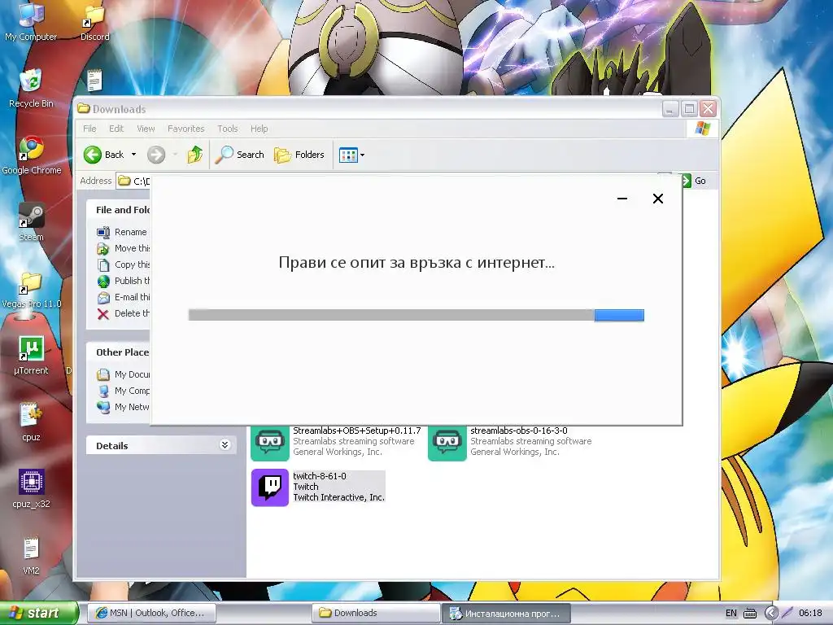Screen dimensions: 833x625
Task: Select the twitch-8-61-0 installer file
Action: point(318,487)
